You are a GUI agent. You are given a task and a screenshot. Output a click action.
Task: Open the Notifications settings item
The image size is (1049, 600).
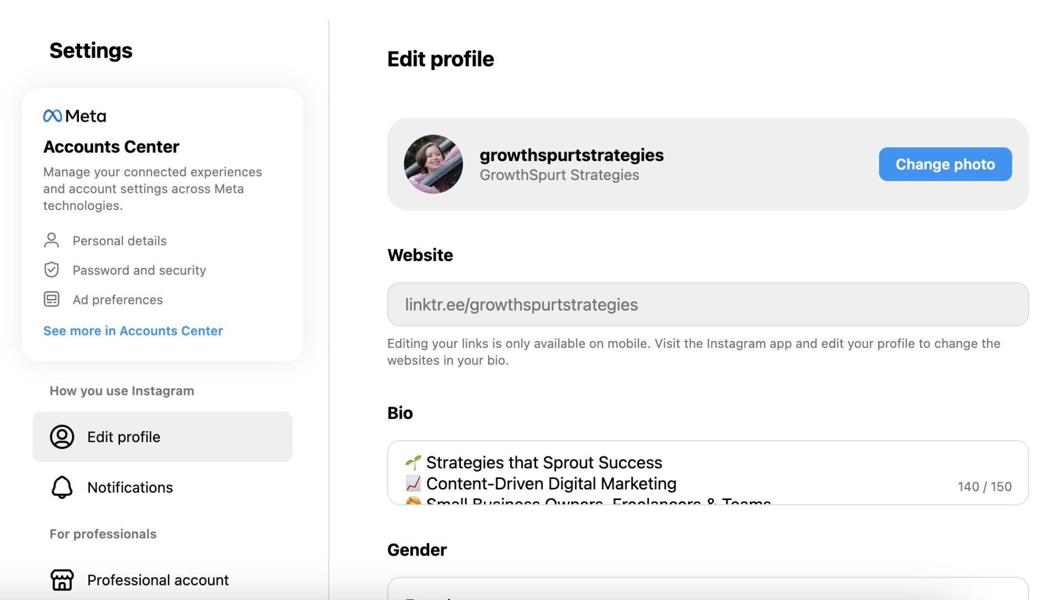click(162, 487)
